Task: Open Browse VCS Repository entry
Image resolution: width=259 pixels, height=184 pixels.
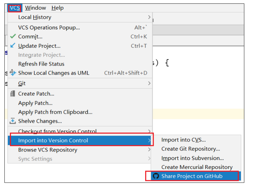Action: click(80, 150)
